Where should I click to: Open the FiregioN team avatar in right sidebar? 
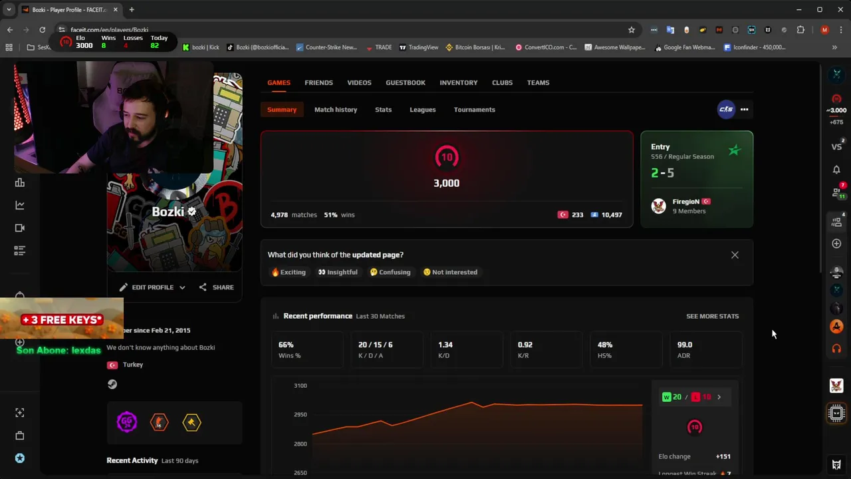pyautogui.click(x=836, y=386)
